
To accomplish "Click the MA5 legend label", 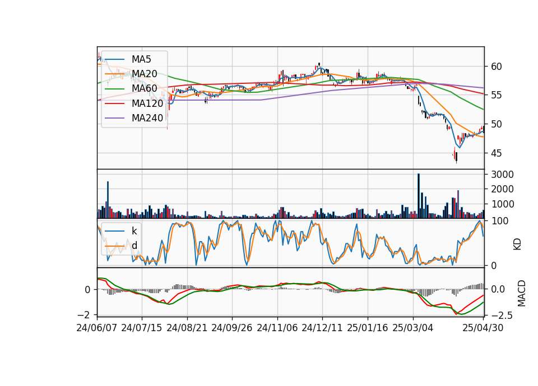I will (x=141, y=59).
